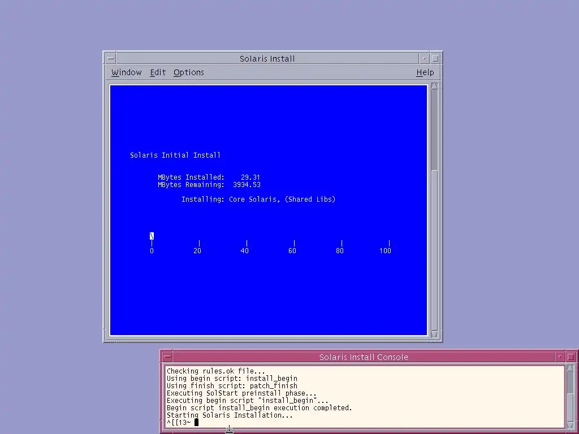579x434 pixels.
Task: Click the Solaris Install title bar
Action: (x=267, y=58)
